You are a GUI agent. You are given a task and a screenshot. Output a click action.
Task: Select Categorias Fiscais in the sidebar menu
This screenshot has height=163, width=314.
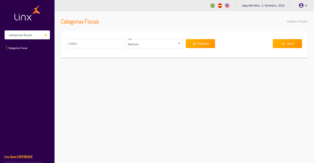point(18,48)
